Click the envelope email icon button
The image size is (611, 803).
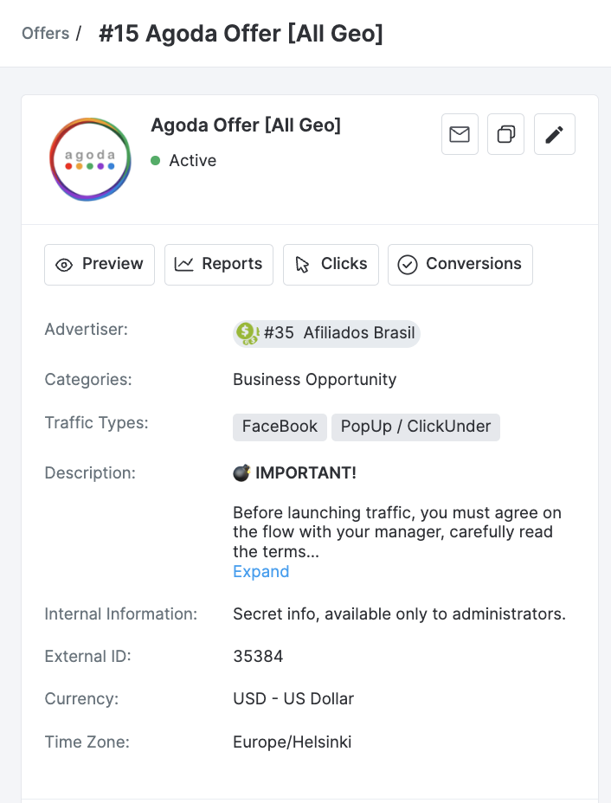(x=460, y=134)
